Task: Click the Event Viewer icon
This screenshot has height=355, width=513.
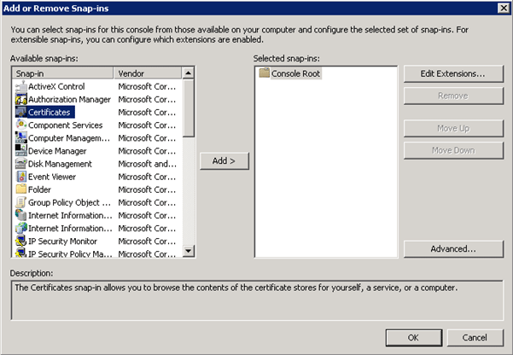Action: tap(21, 177)
